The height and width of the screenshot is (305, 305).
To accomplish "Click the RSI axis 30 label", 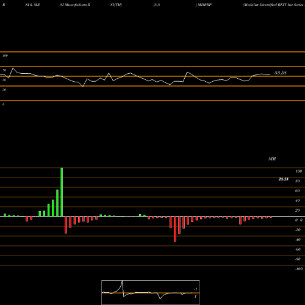I will (4, 90).
